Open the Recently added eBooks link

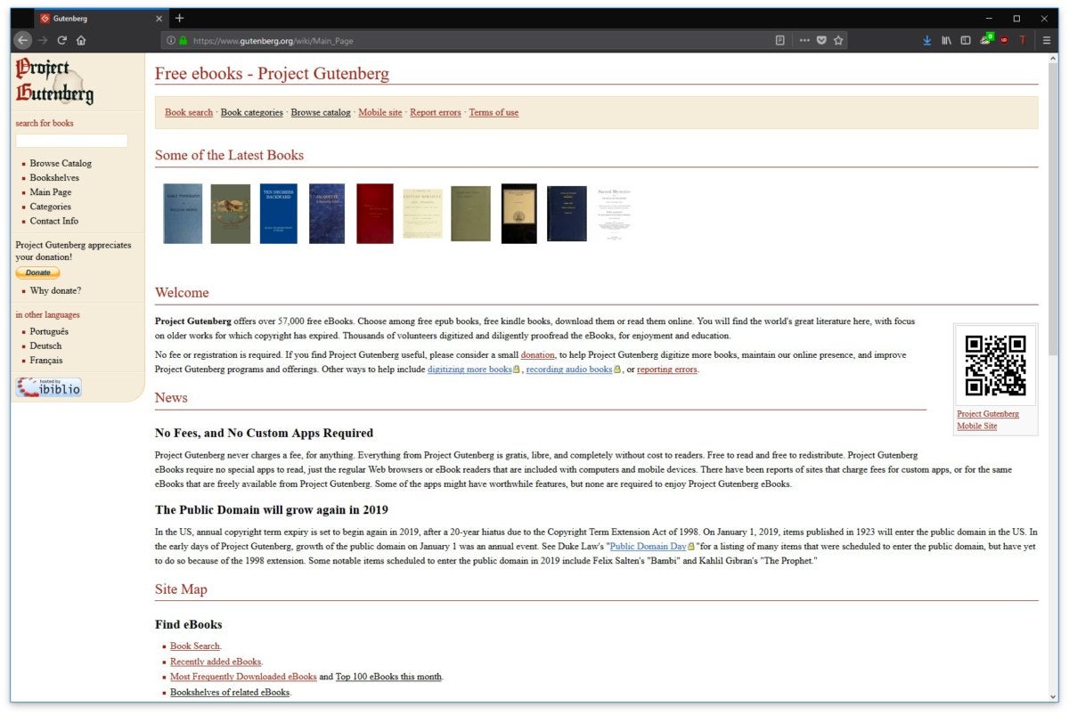tap(216, 662)
